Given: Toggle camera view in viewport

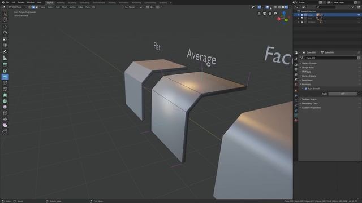Looking at the screenshot, I should [265, 14].
